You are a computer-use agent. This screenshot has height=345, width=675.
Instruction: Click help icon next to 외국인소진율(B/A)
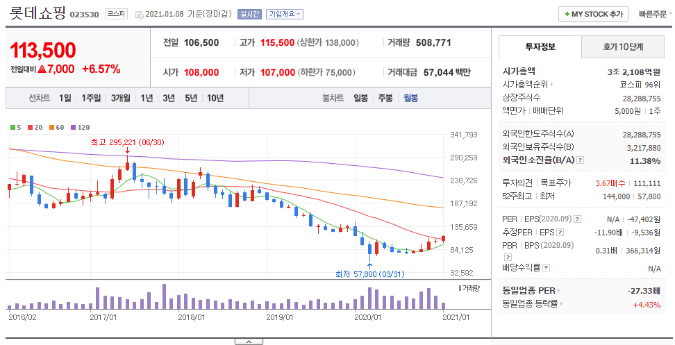pos(581,160)
